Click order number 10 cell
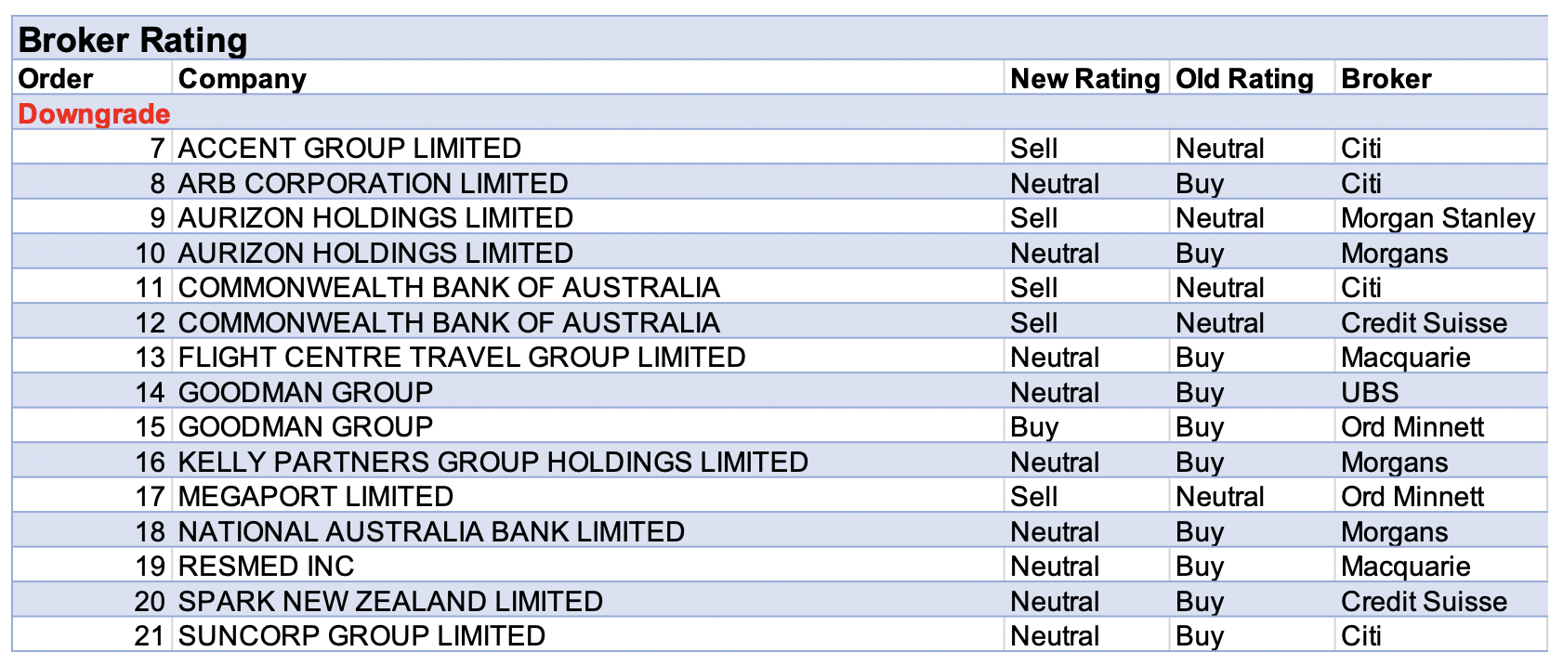This screenshot has width=1563, height=665. click(150, 253)
